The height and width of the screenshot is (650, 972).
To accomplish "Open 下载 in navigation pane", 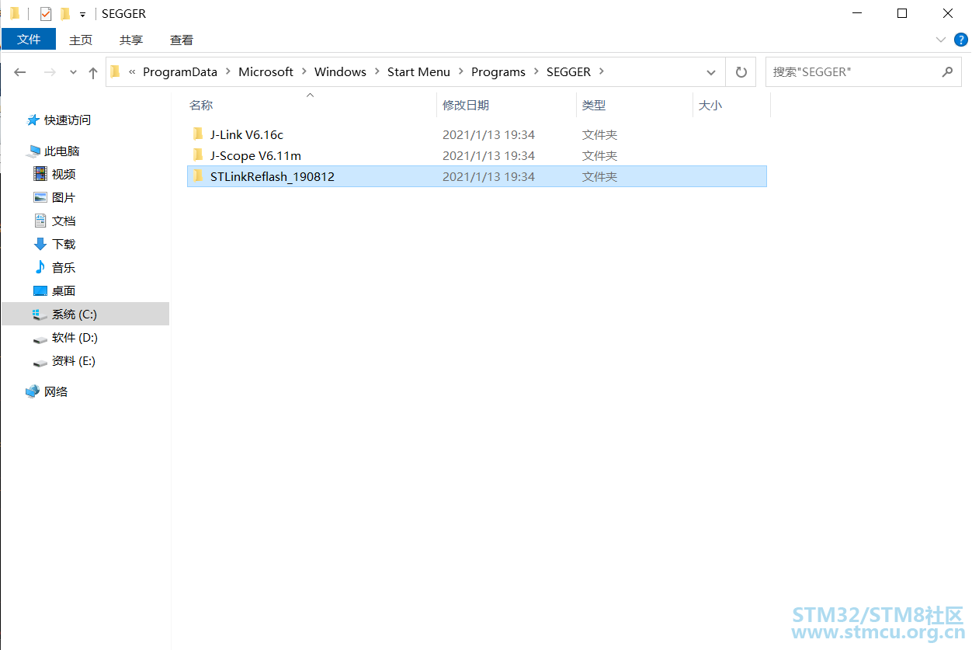I will point(64,244).
